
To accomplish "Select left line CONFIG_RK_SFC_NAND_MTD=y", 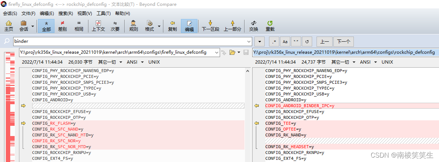I will pos(63,135).
